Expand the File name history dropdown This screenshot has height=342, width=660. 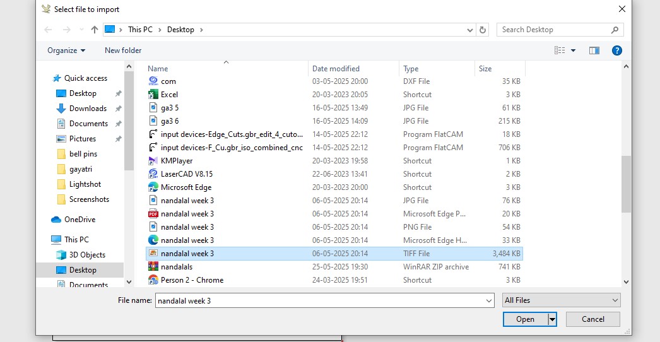pyautogui.click(x=489, y=301)
